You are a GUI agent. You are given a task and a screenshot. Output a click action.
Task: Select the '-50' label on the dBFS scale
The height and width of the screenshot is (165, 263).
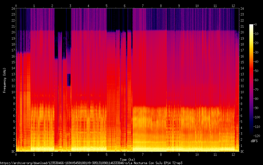(x=256, y=71)
